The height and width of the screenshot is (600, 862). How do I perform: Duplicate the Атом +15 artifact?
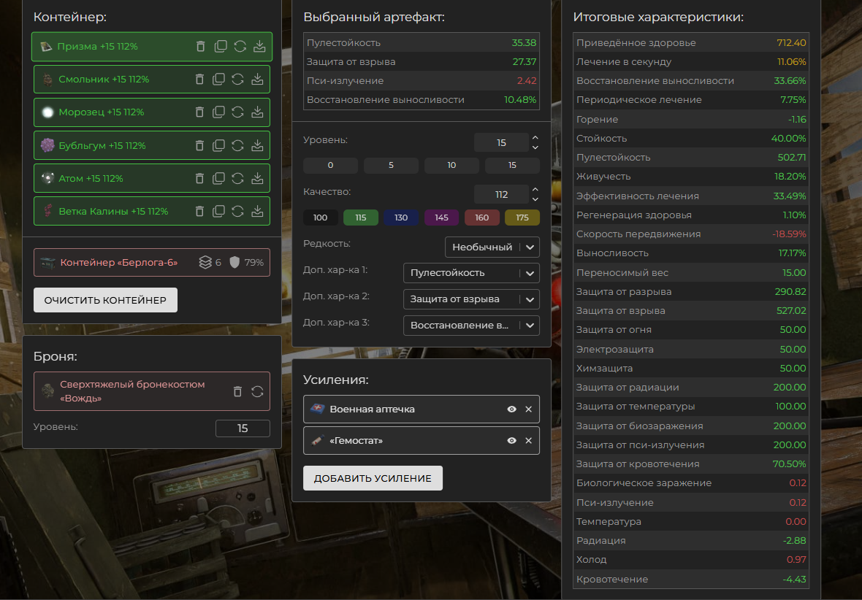[219, 179]
